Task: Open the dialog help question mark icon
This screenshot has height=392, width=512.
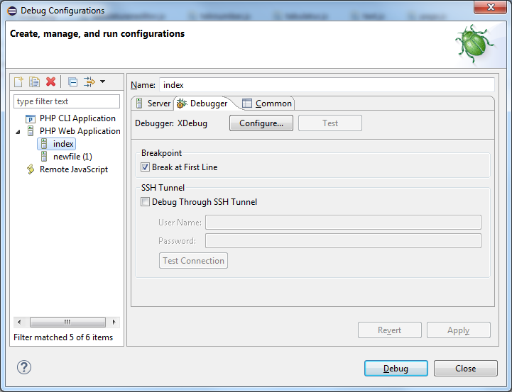Action: (x=24, y=367)
